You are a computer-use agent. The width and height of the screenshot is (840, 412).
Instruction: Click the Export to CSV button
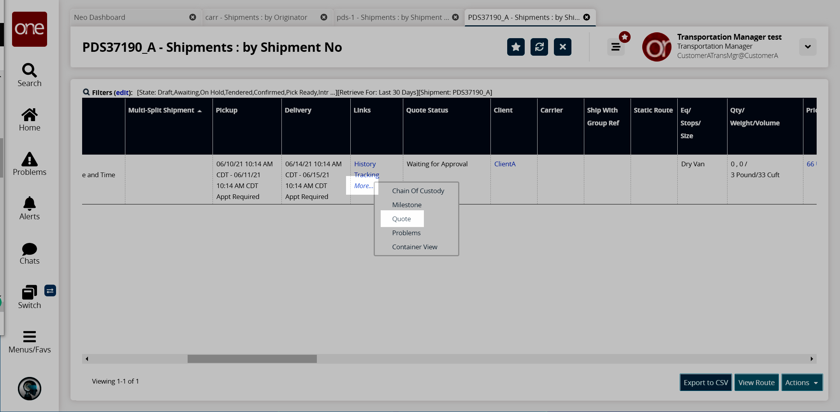click(x=706, y=382)
